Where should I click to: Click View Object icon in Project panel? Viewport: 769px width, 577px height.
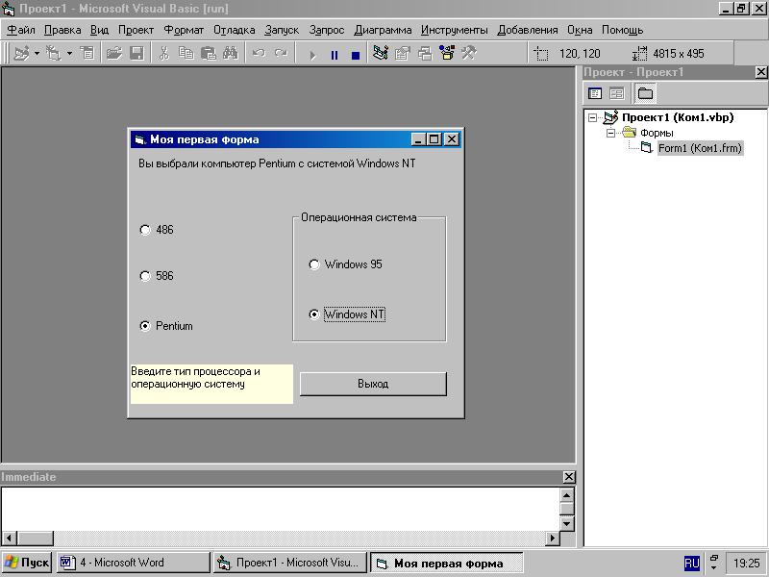[x=616, y=93]
